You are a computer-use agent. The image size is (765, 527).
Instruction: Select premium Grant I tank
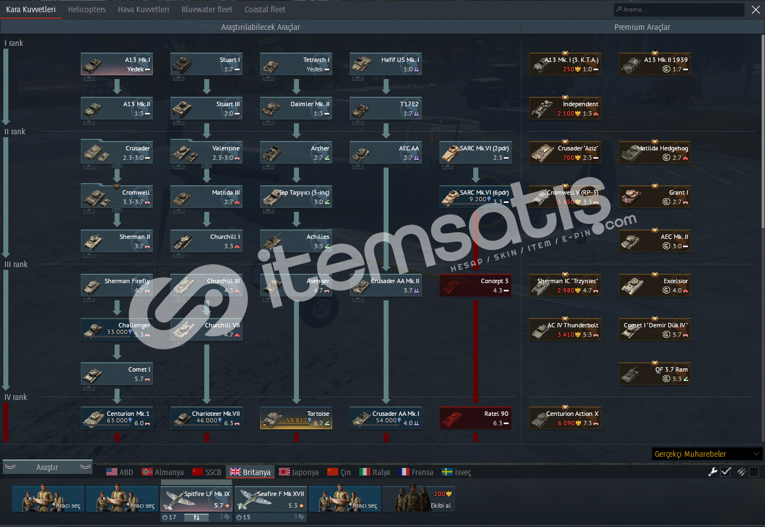(x=655, y=197)
